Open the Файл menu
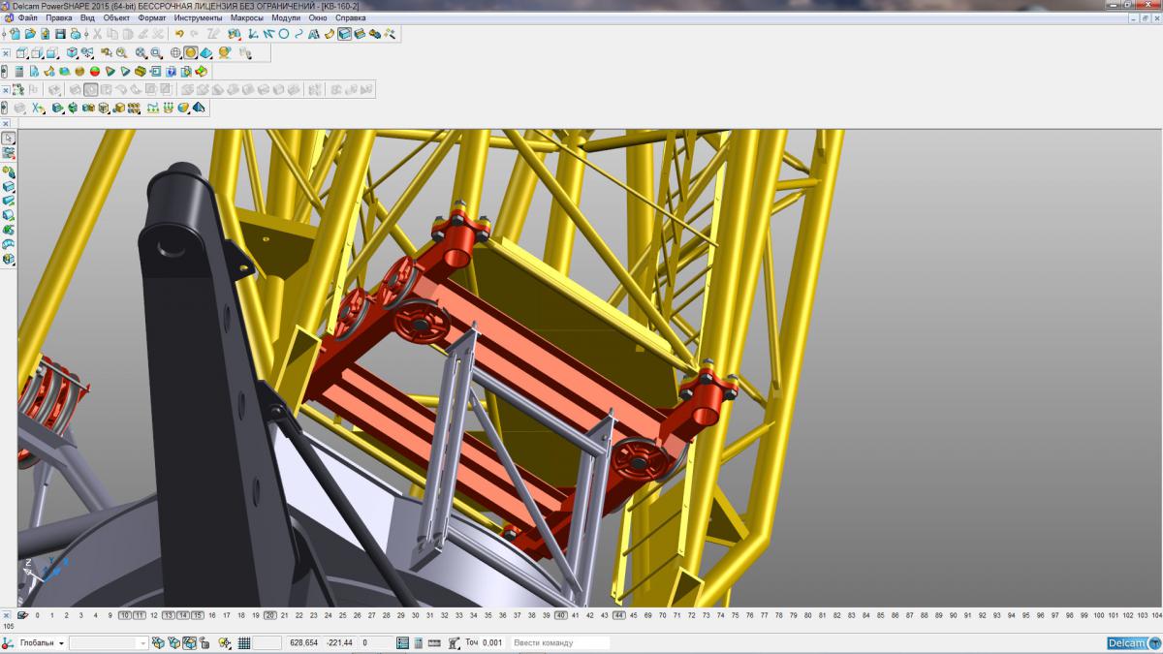Image resolution: width=1163 pixels, height=654 pixels. coord(27,17)
